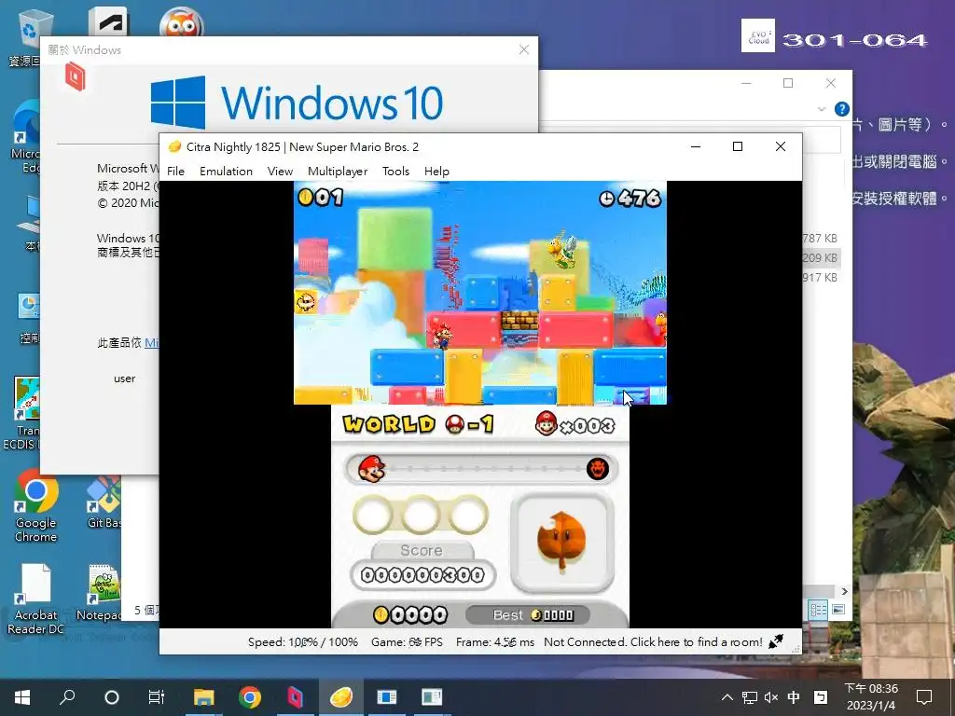Switch to Citra app on the taskbar
955x716 pixels.
[341, 697]
